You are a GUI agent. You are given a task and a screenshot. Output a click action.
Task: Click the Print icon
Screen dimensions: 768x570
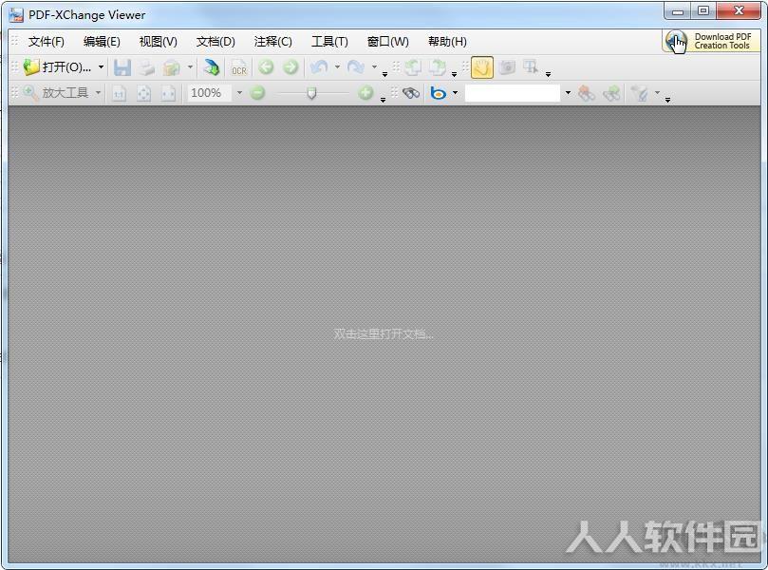[146, 67]
